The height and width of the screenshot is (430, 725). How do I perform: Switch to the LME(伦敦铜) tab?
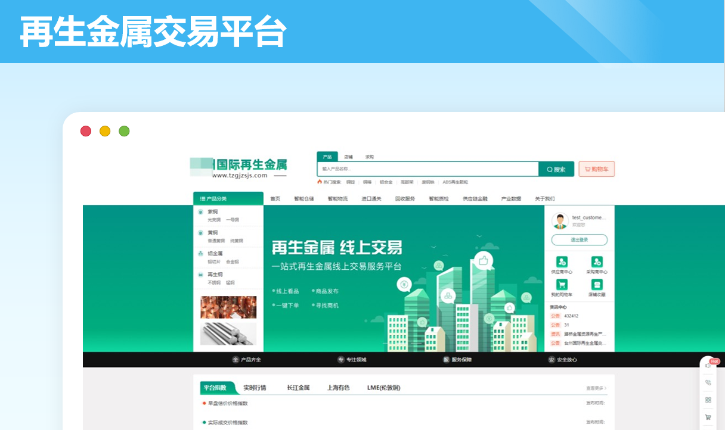tap(384, 388)
